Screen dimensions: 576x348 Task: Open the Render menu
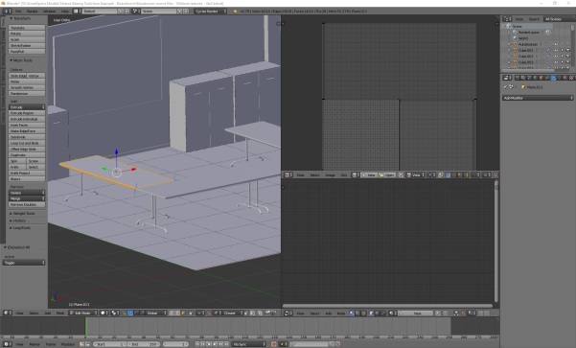pos(33,11)
